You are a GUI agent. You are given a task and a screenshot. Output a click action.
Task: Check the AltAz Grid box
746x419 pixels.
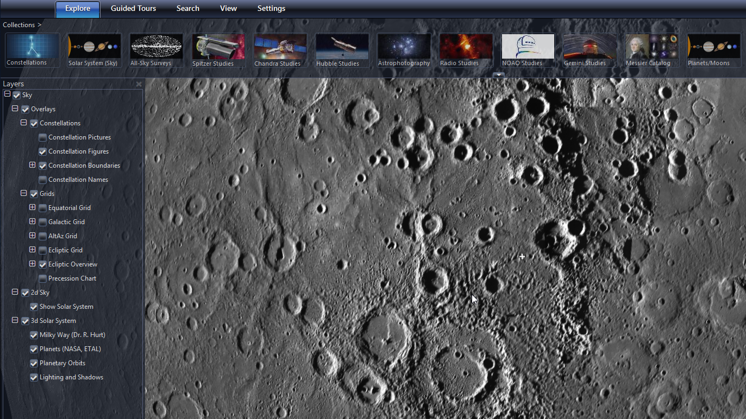click(42, 236)
